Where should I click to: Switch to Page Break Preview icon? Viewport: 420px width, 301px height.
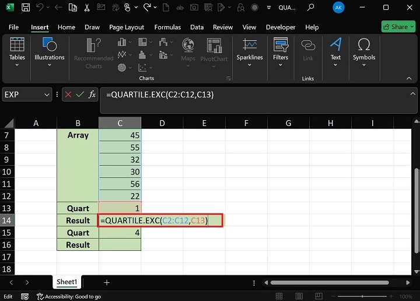(318, 296)
